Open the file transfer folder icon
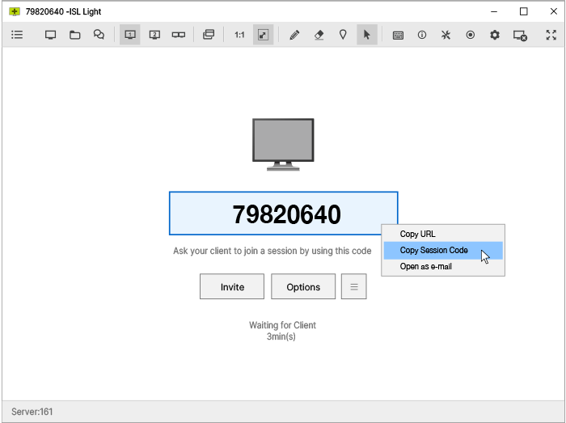Screen dimensions: 566x423 point(74,36)
